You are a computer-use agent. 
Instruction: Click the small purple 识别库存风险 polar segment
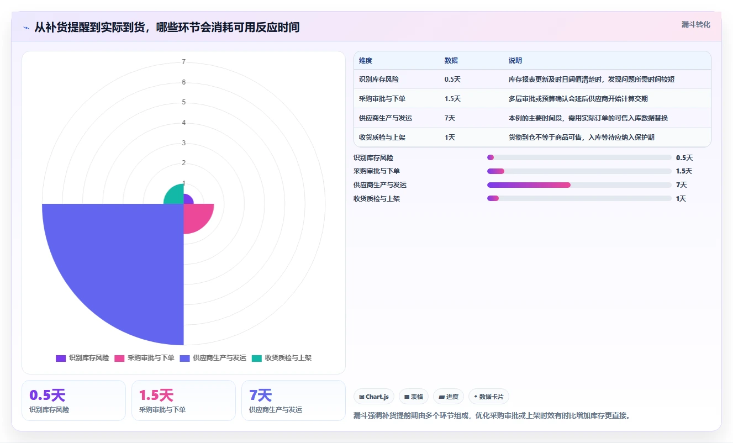[x=188, y=199]
